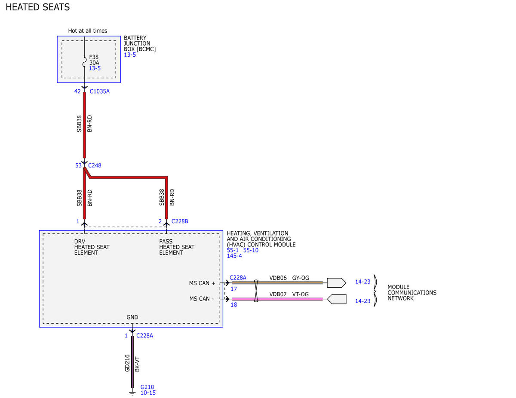Open page reference 145-4 for HVAC module
The width and height of the screenshot is (516, 398).
point(234,256)
